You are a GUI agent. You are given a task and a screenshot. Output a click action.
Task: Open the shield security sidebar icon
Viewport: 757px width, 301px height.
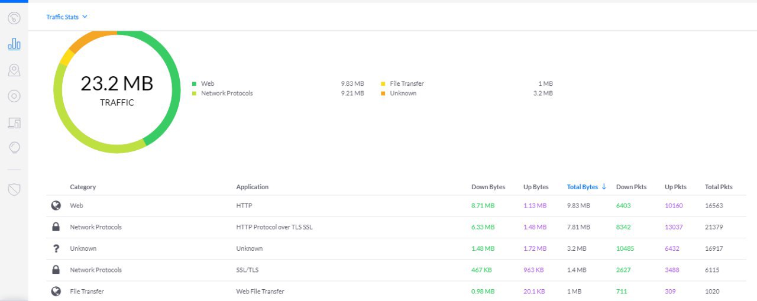point(14,189)
